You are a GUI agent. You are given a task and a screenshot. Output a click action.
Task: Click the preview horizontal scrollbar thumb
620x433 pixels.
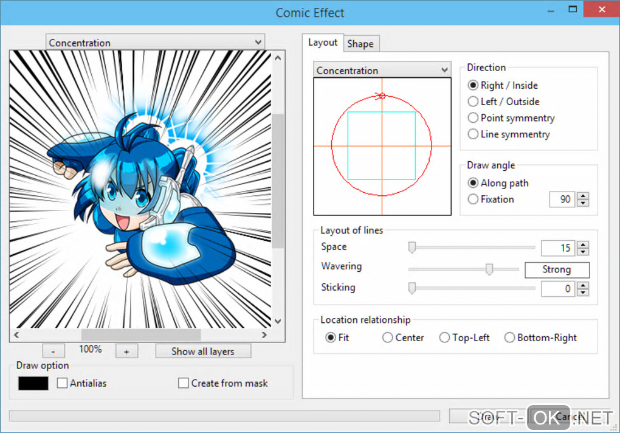click(x=141, y=334)
